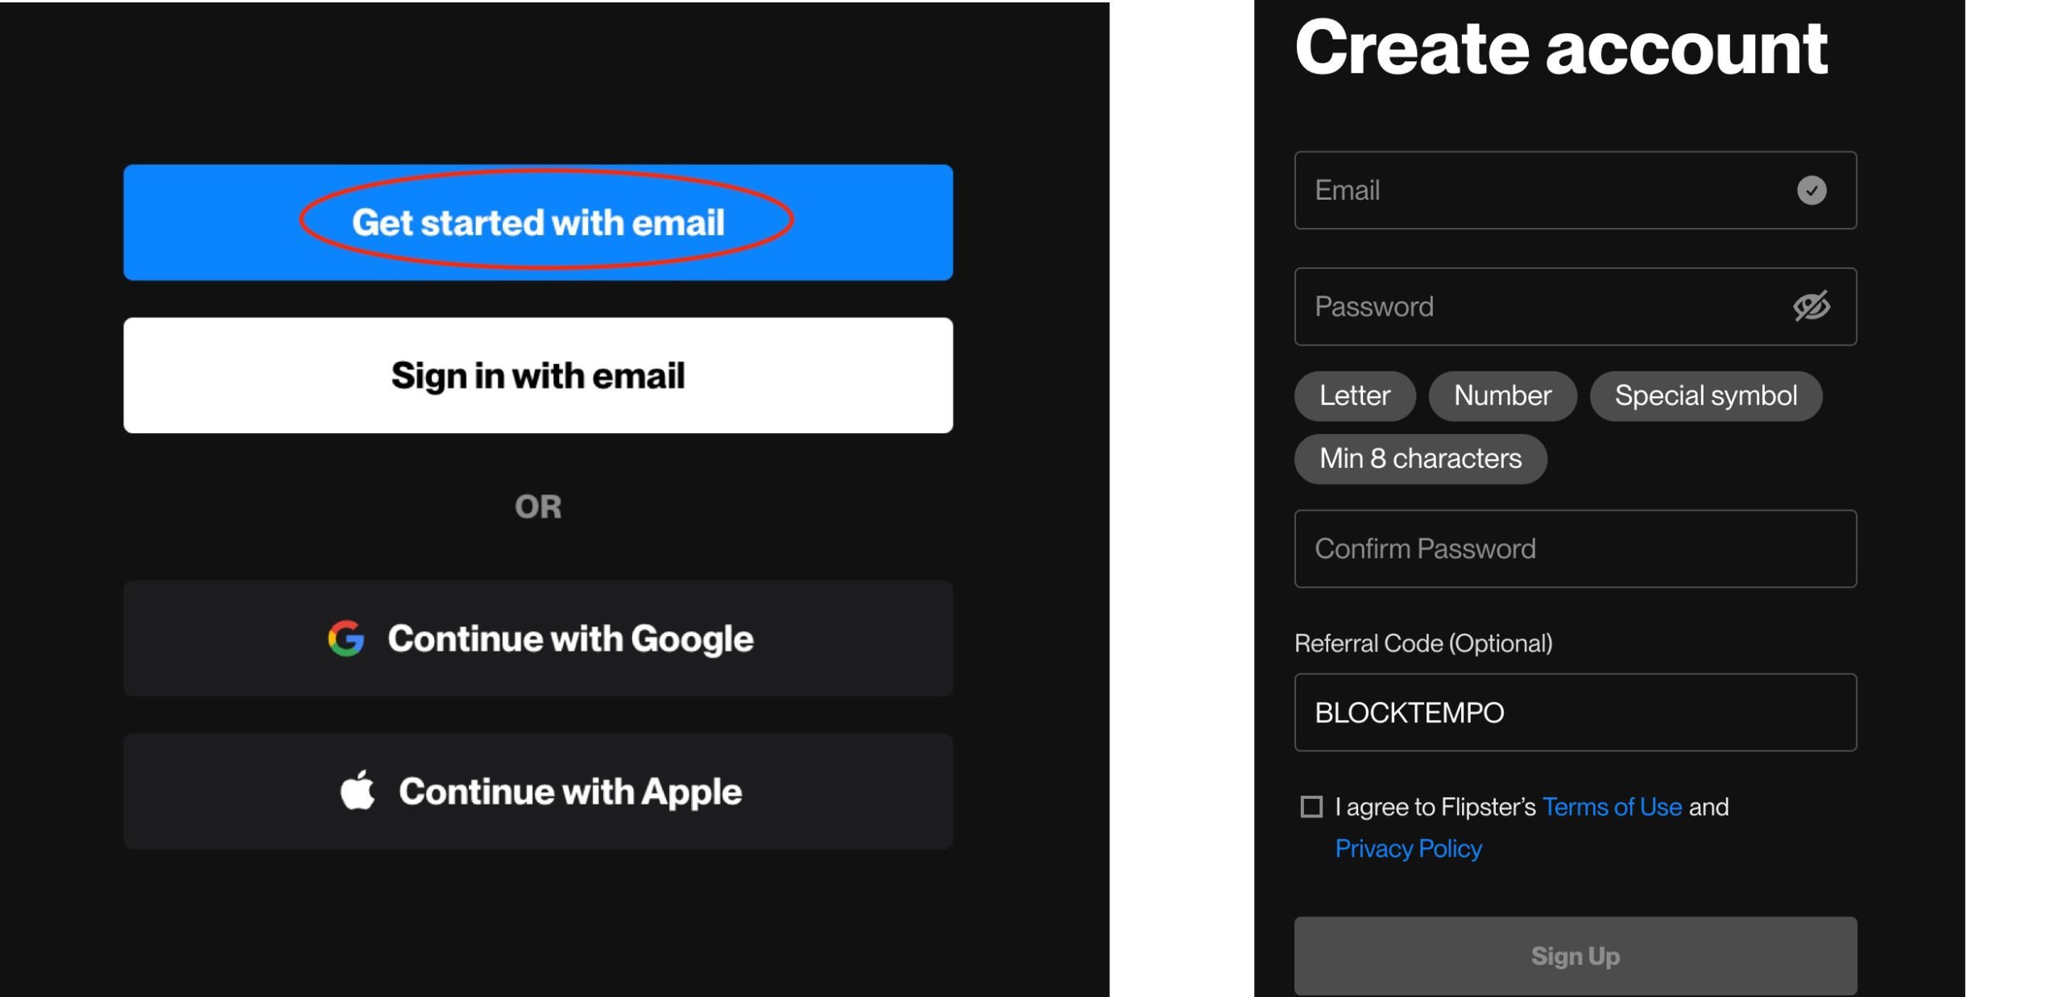Select the Special symbol requirement badge
The height and width of the screenshot is (997, 2062).
pos(1706,396)
